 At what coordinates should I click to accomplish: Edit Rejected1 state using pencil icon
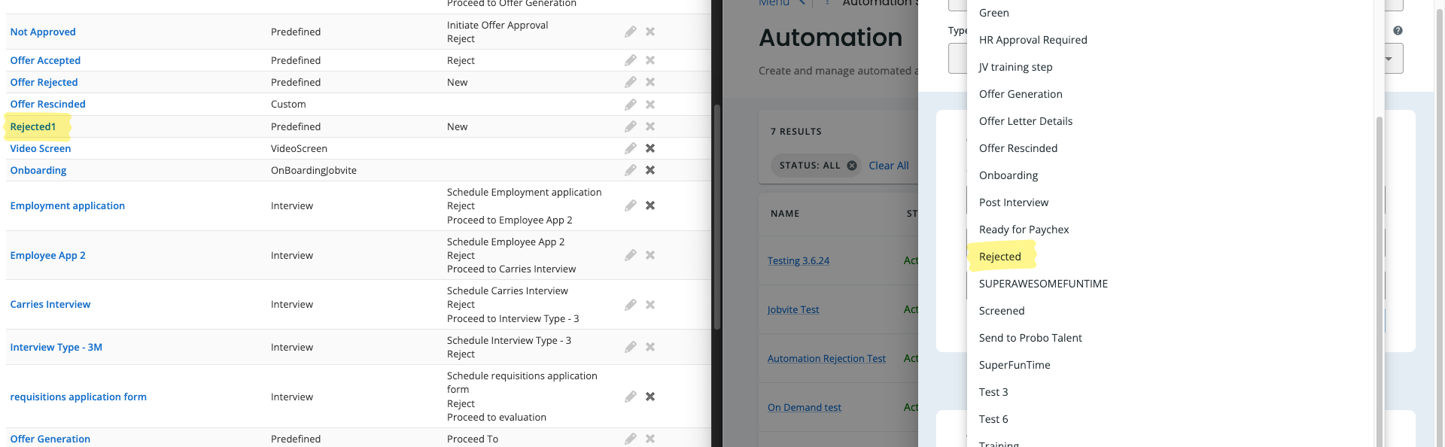[x=631, y=126]
